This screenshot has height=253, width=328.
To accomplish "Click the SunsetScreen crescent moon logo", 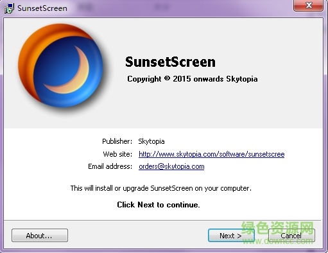I will pyautogui.click(x=61, y=66).
